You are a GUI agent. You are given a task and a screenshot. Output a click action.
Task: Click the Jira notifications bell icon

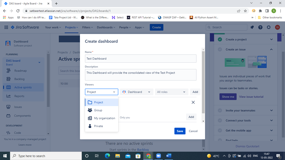pyautogui.click(x=252, y=27)
